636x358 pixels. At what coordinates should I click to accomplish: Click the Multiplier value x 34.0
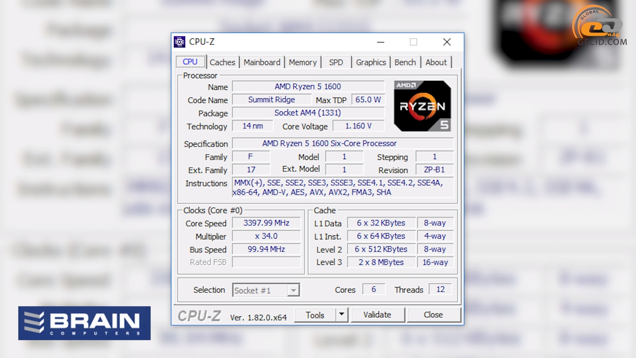coord(266,236)
